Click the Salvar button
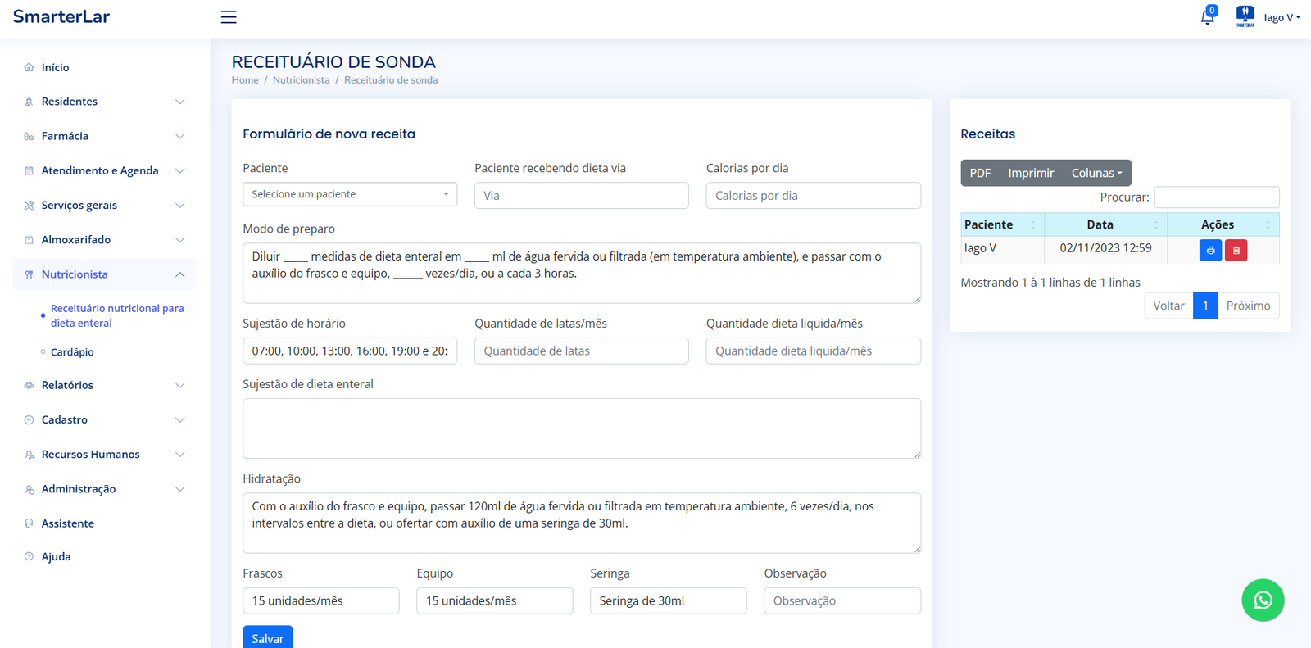Image resolution: width=1311 pixels, height=648 pixels. tap(267, 638)
